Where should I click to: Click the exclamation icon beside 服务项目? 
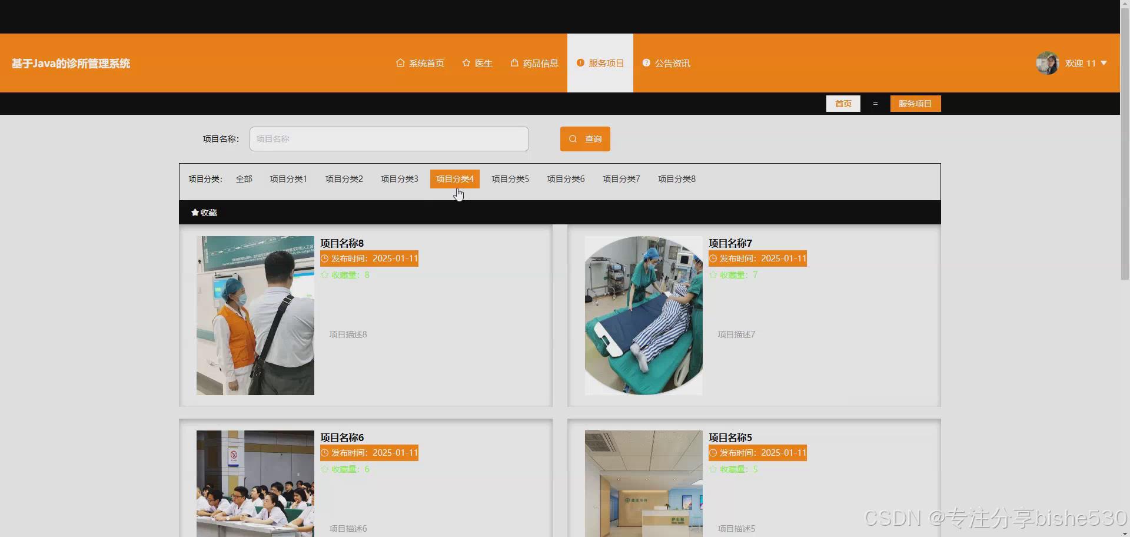(580, 62)
